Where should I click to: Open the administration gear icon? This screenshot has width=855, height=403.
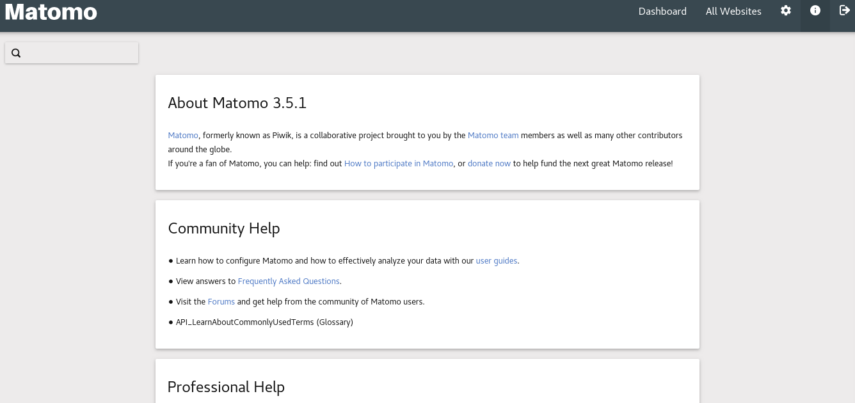point(786,10)
